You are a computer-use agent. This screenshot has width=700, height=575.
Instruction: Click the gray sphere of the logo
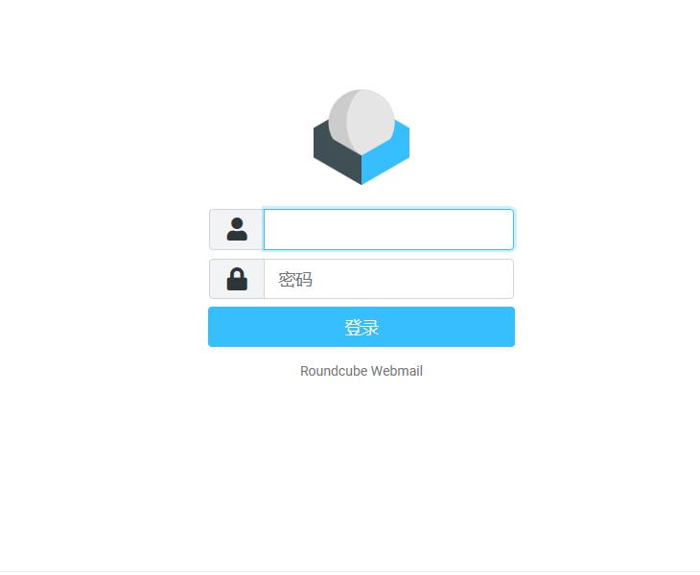pyautogui.click(x=362, y=121)
